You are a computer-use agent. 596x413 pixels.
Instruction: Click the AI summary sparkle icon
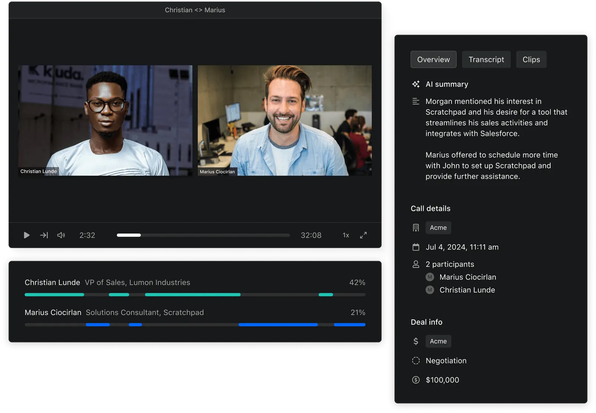416,84
